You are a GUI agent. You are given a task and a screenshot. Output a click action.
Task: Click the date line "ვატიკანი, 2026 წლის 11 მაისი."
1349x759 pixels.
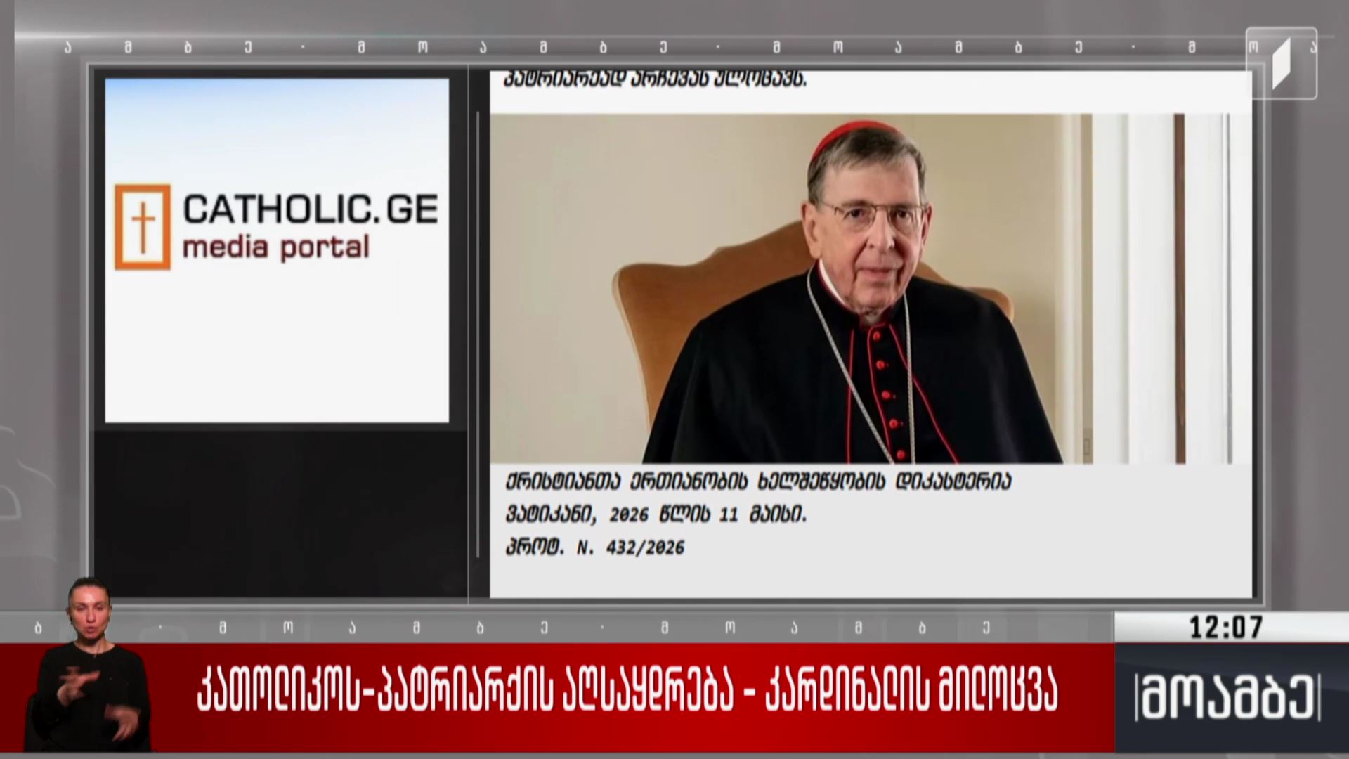656,515
